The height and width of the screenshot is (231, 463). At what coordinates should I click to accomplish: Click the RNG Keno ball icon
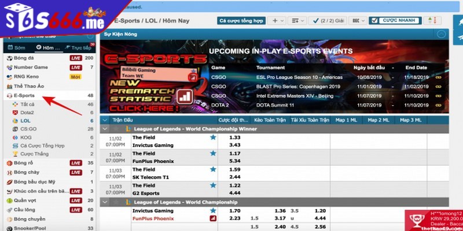(10, 77)
